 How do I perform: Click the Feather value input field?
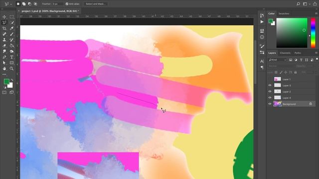[x=57, y=4]
